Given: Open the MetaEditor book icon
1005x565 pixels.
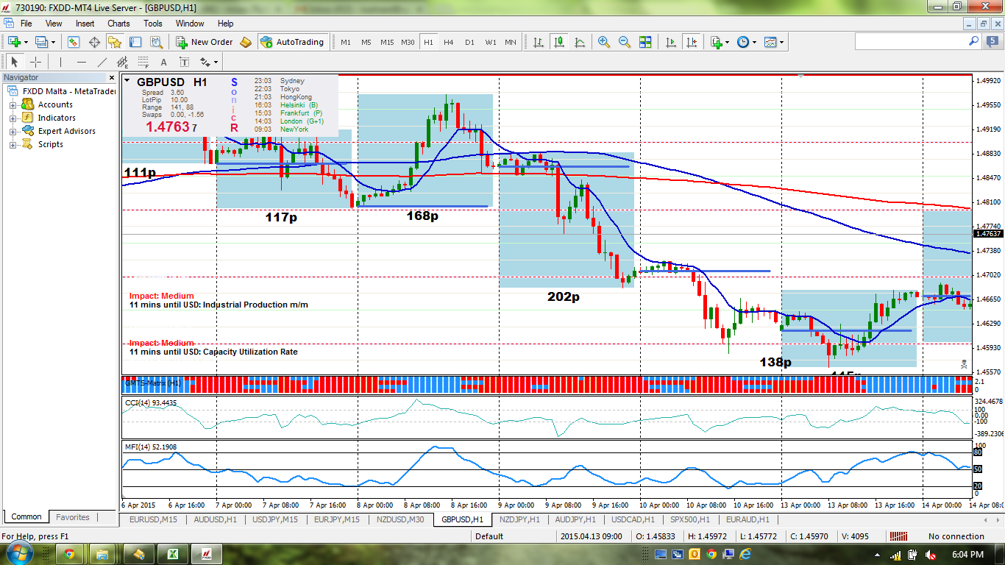Looking at the screenshot, I should tap(246, 42).
